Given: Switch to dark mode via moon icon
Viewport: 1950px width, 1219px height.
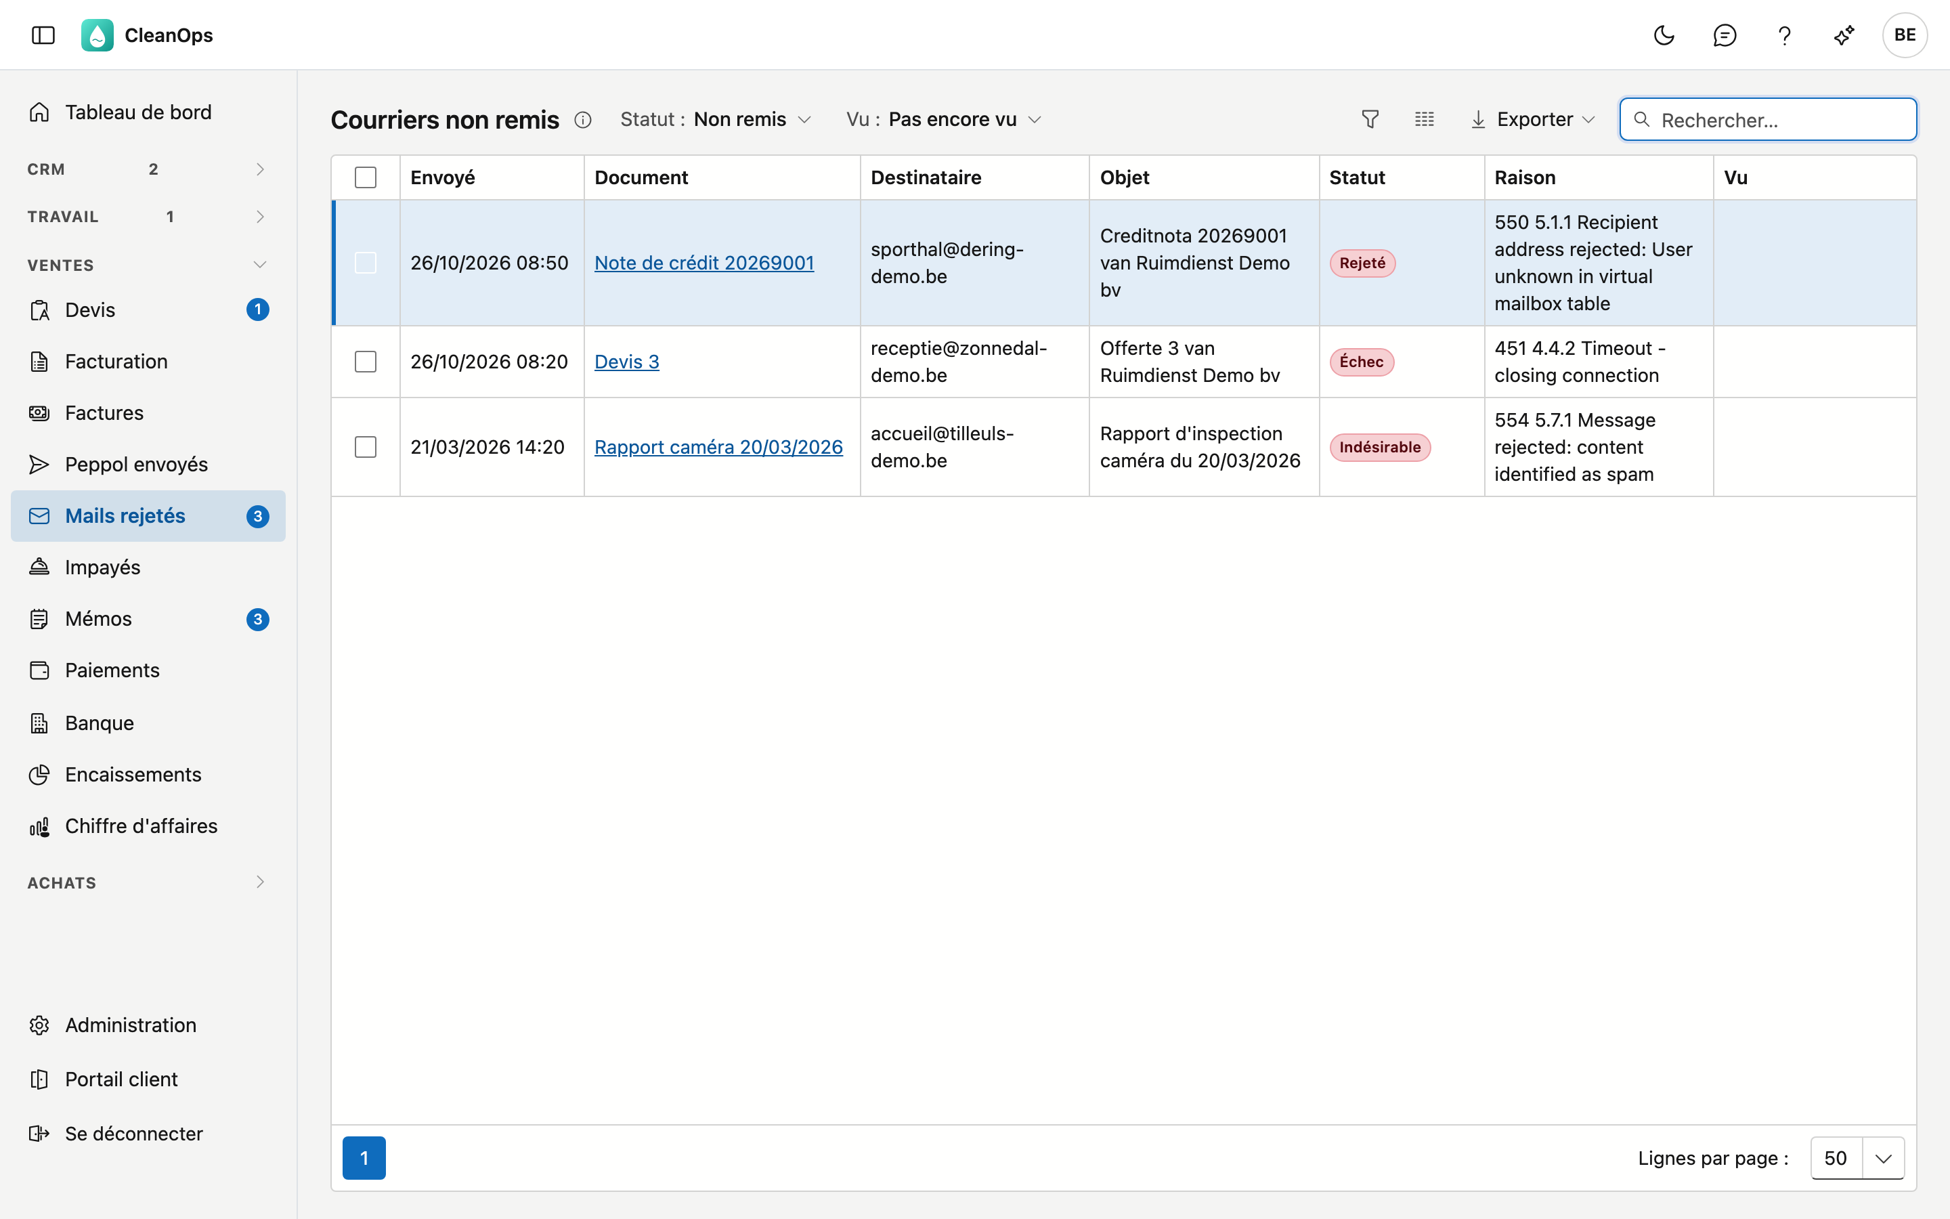Looking at the screenshot, I should pyautogui.click(x=1664, y=35).
